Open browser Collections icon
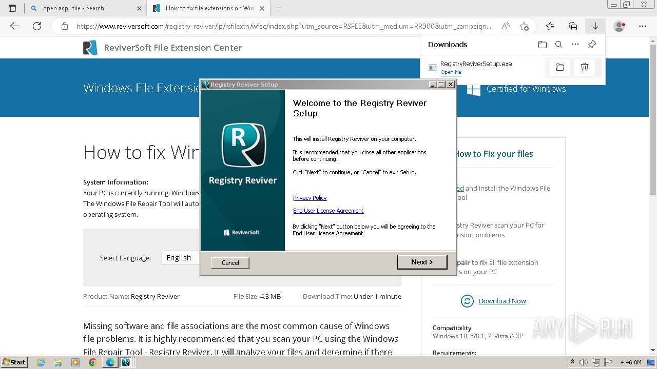 (x=573, y=26)
